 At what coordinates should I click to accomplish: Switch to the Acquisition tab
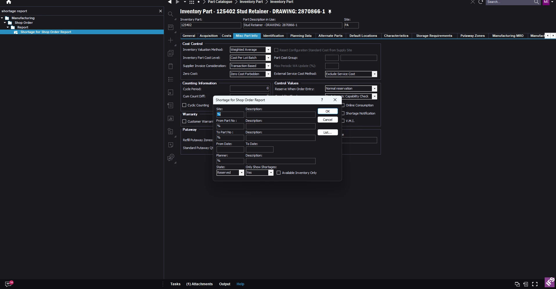(208, 36)
